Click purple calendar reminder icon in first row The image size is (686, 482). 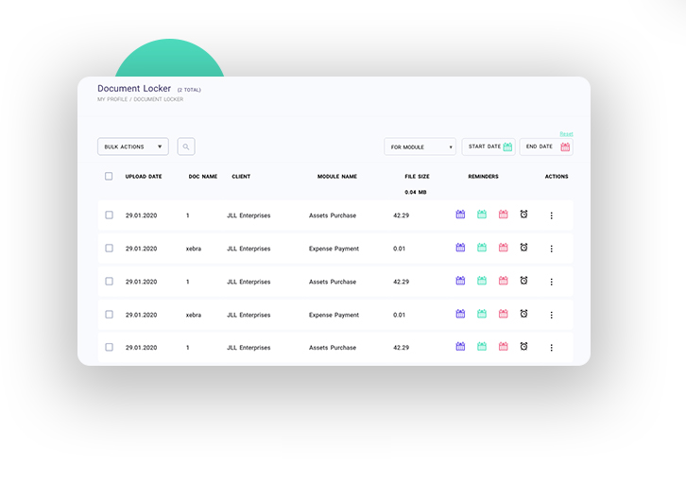point(460,215)
